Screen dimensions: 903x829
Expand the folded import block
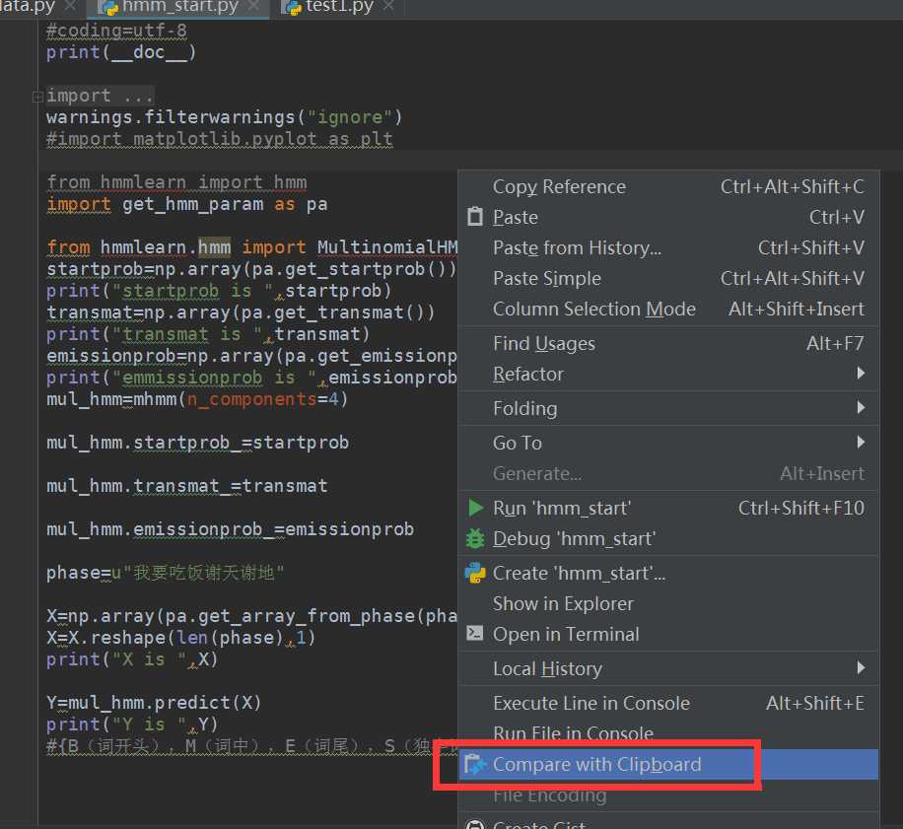pos(37,97)
